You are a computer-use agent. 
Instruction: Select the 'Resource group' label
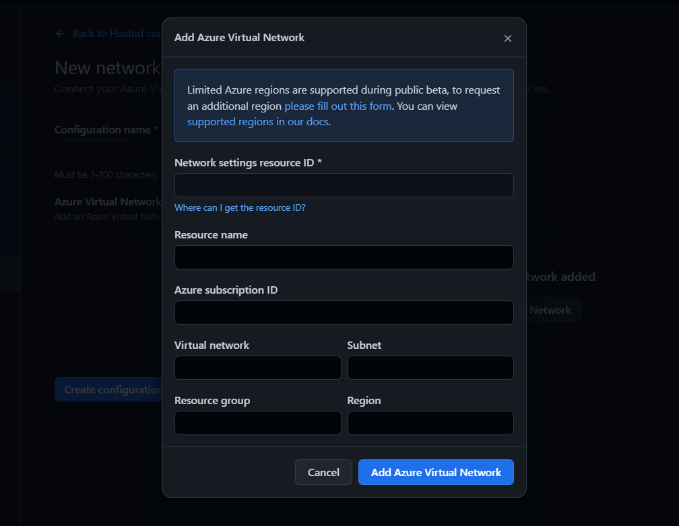tap(212, 401)
